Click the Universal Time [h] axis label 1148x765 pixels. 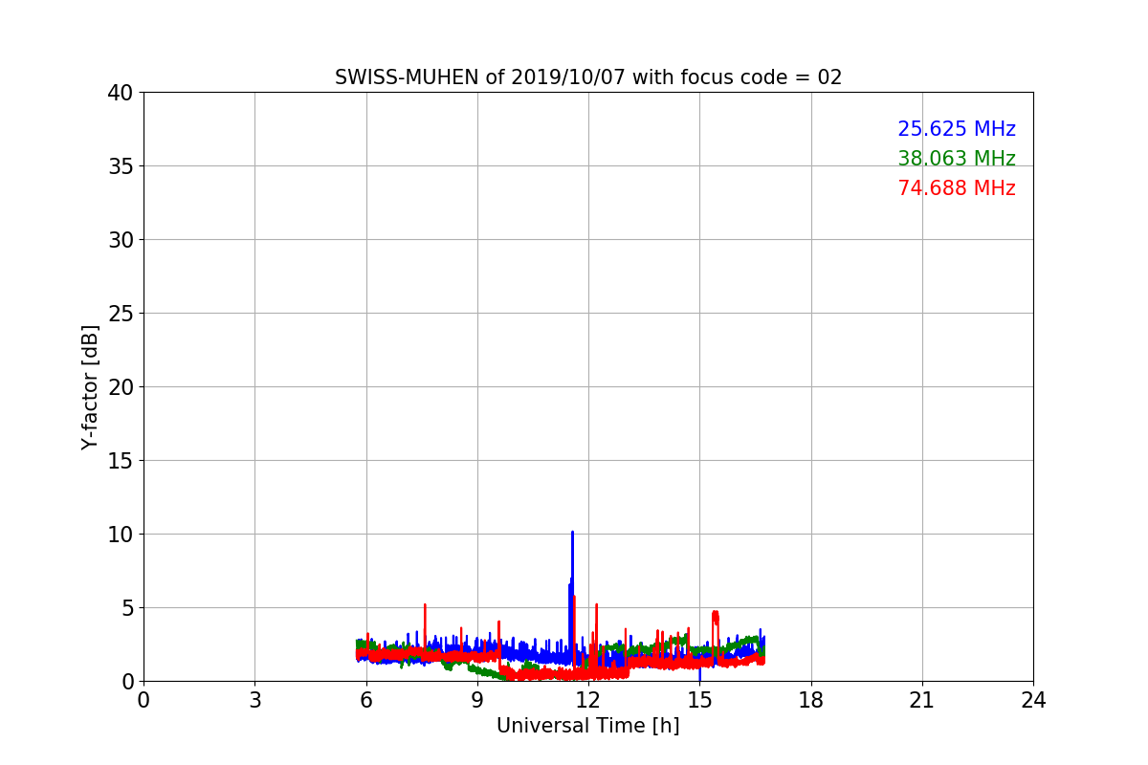click(x=588, y=726)
